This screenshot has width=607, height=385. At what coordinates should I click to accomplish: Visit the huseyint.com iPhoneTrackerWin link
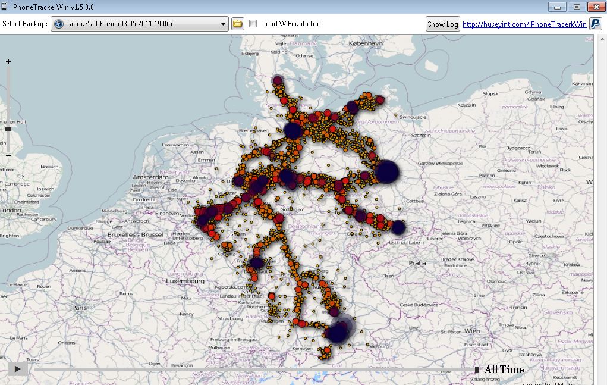[x=524, y=24]
